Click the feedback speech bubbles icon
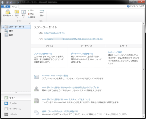This screenshot has width=146, height=119. click(x=36, y=113)
